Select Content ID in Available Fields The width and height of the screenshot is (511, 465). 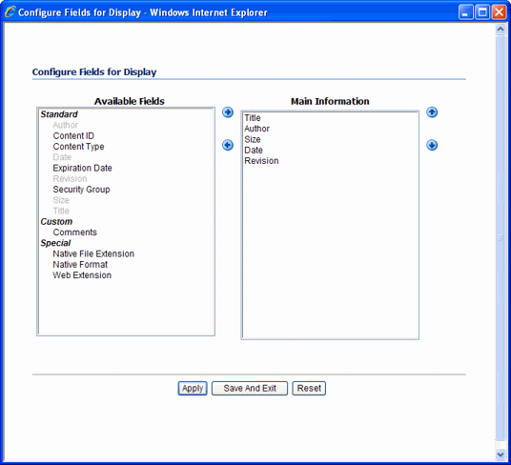tap(73, 136)
